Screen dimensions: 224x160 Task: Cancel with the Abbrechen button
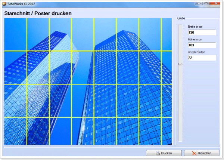(x=202, y=153)
